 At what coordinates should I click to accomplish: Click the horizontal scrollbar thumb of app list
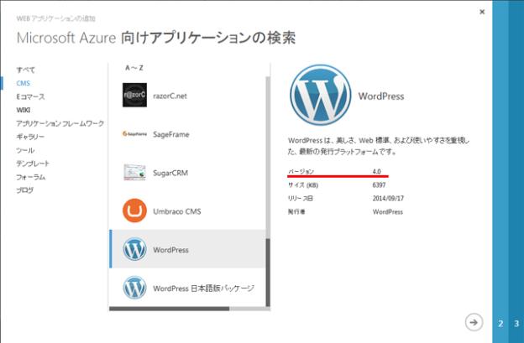click(x=169, y=309)
